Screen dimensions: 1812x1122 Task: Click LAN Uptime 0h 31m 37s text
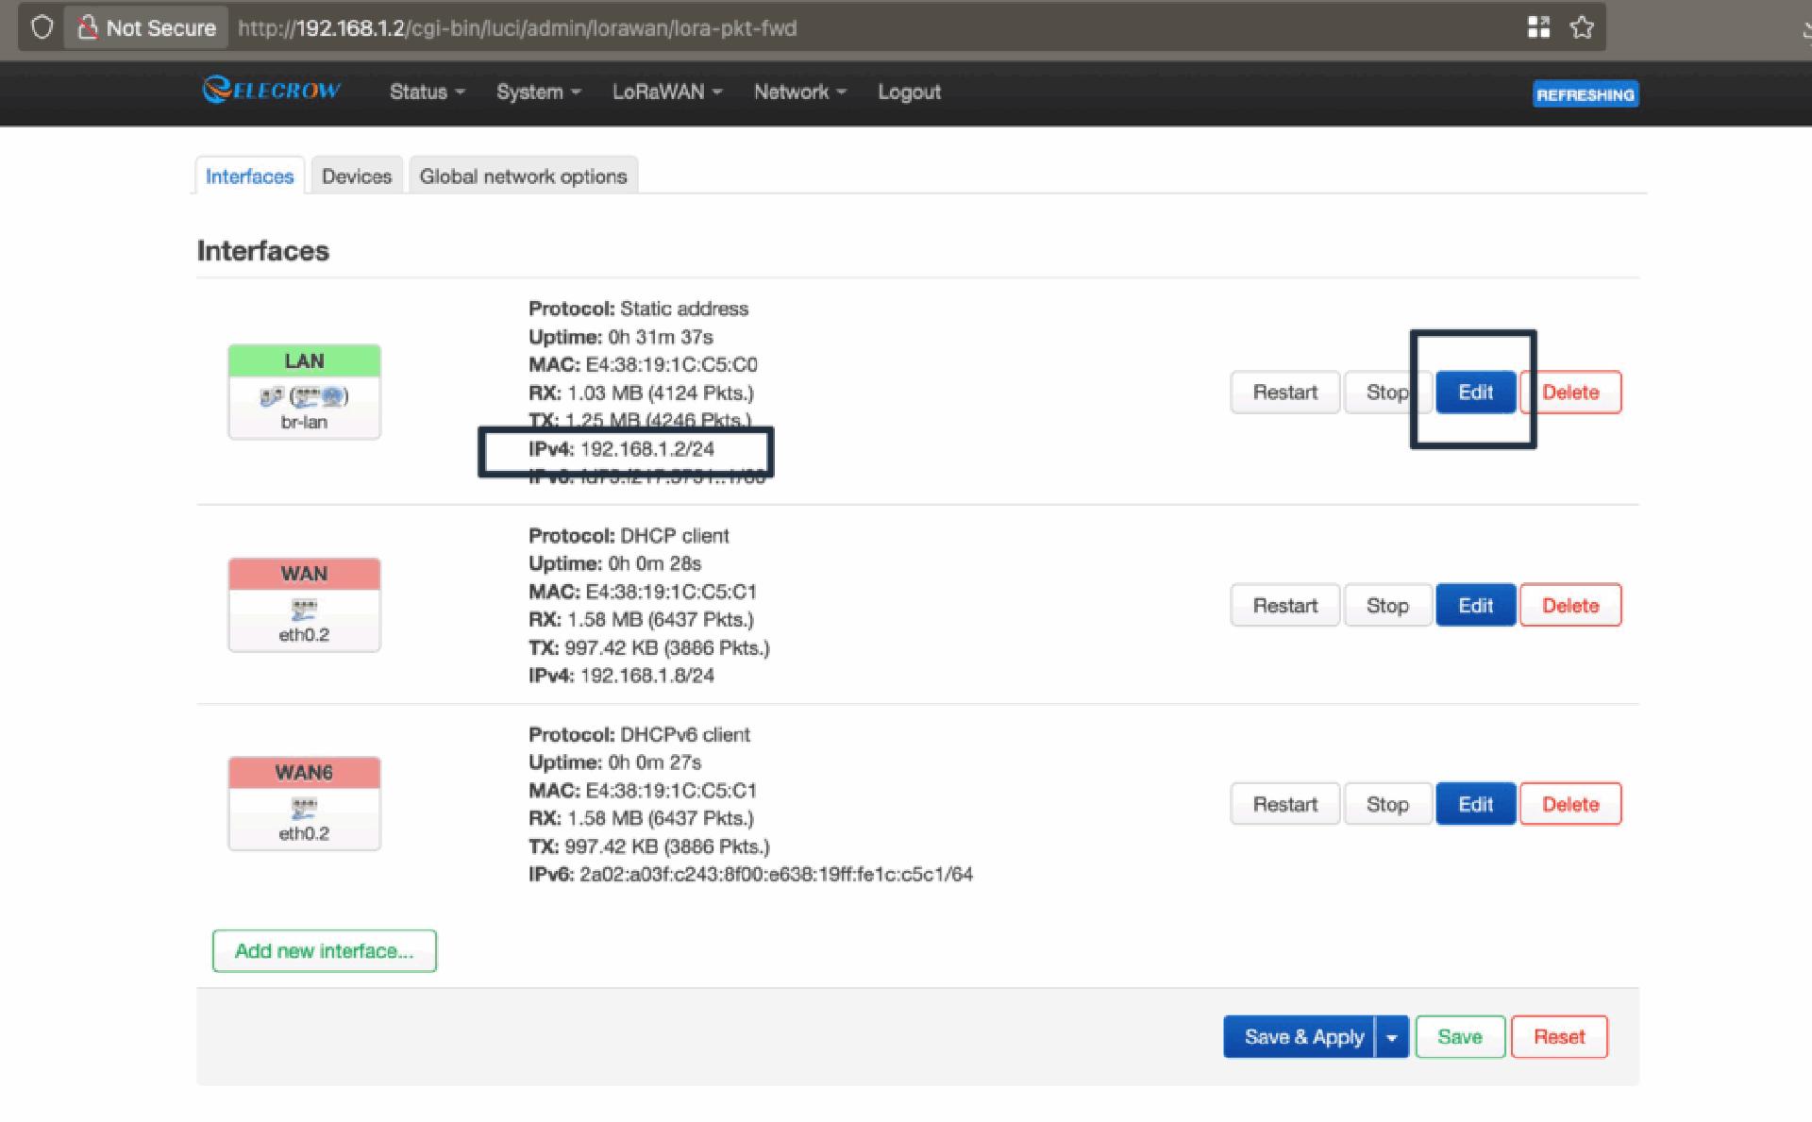pos(620,337)
